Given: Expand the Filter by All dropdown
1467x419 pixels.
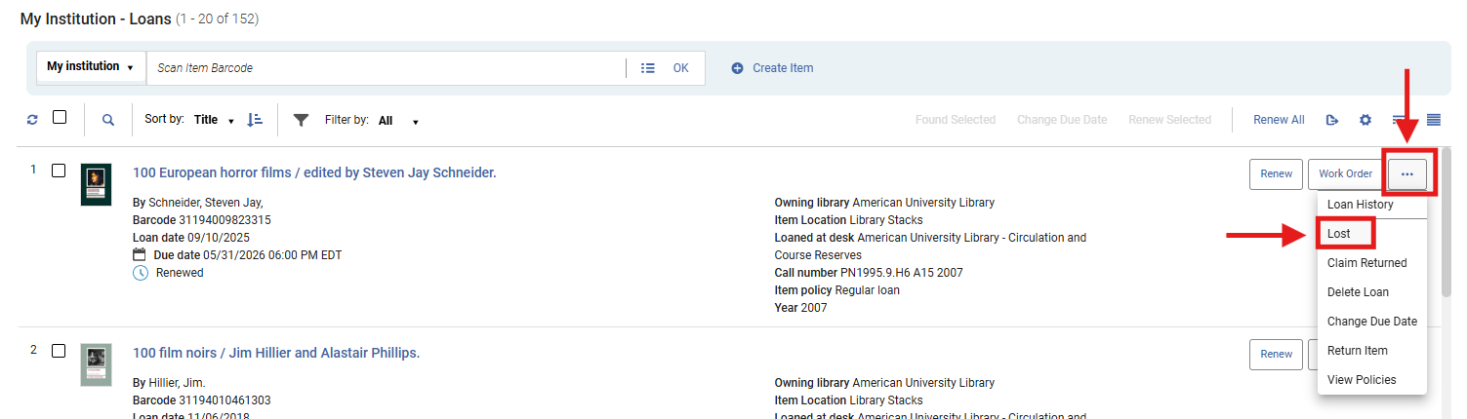Looking at the screenshot, I should pyautogui.click(x=398, y=121).
